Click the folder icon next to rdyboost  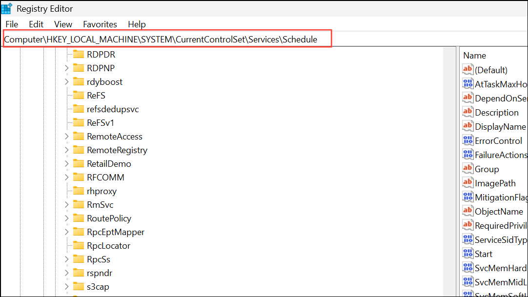(78, 81)
